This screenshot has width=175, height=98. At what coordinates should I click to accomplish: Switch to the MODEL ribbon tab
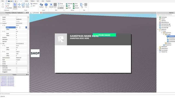(x=27, y=1)
